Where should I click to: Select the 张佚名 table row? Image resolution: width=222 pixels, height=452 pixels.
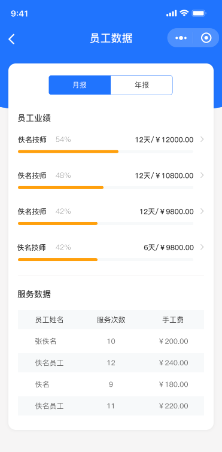point(111,341)
